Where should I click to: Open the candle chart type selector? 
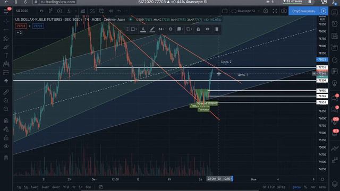(x=50, y=11)
